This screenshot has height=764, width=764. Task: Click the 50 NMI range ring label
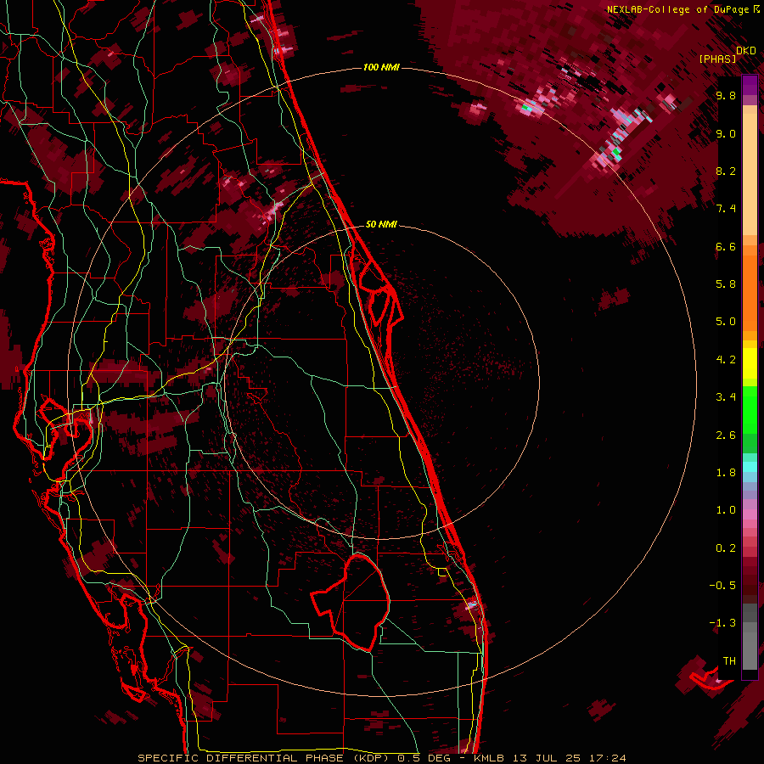[x=381, y=224]
